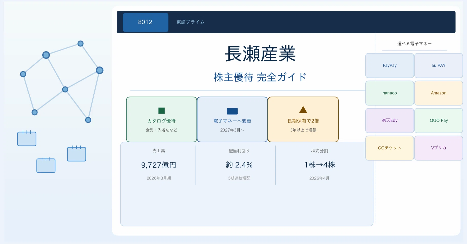Click the 3年以上で増額 text

[303, 130]
